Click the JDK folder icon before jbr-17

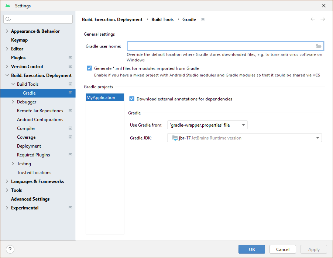(175, 138)
